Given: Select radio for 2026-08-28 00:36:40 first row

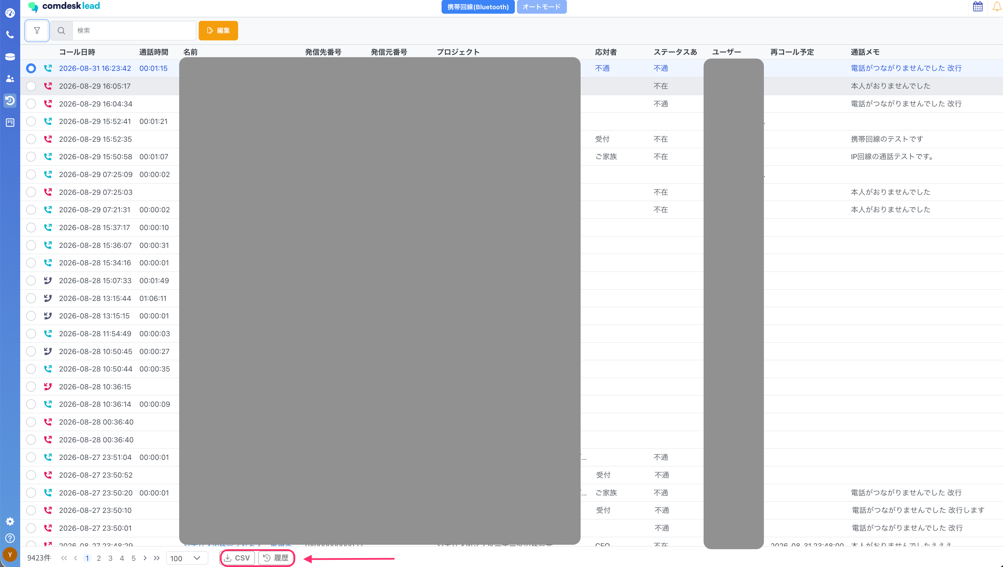Looking at the screenshot, I should tap(31, 422).
